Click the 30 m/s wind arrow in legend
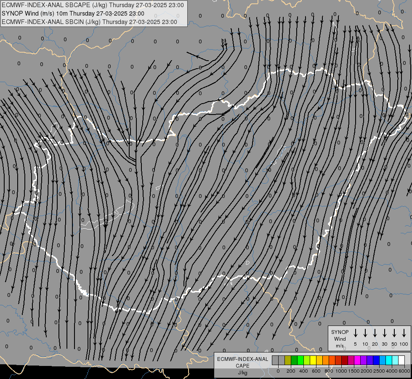This screenshot has width=412, height=379. click(x=384, y=333)
